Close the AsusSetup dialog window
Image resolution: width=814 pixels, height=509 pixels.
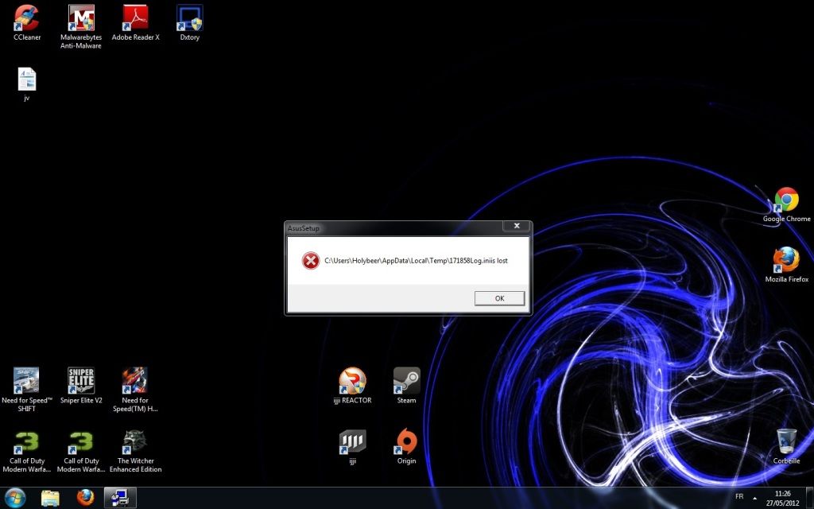tap(517, 227)
